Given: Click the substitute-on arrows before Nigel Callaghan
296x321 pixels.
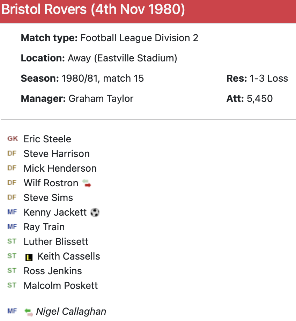Looking at the screenshot, I should click(29, 312).
